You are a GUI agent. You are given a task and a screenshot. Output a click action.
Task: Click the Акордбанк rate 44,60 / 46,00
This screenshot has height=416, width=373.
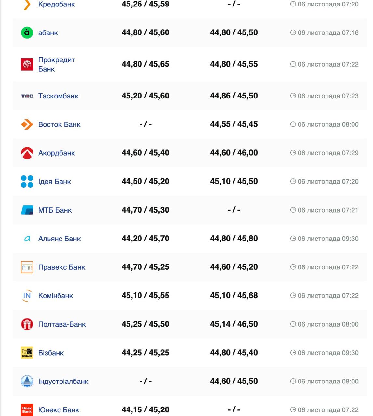(x=234, y=153)
